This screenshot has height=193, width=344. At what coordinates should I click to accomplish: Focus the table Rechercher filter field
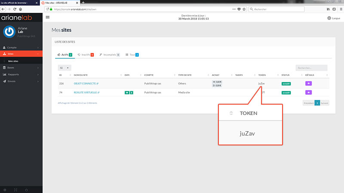311,68
